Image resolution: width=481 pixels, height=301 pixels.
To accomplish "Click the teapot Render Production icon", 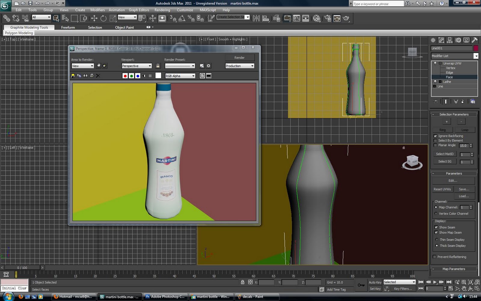I will click(346, 18).
